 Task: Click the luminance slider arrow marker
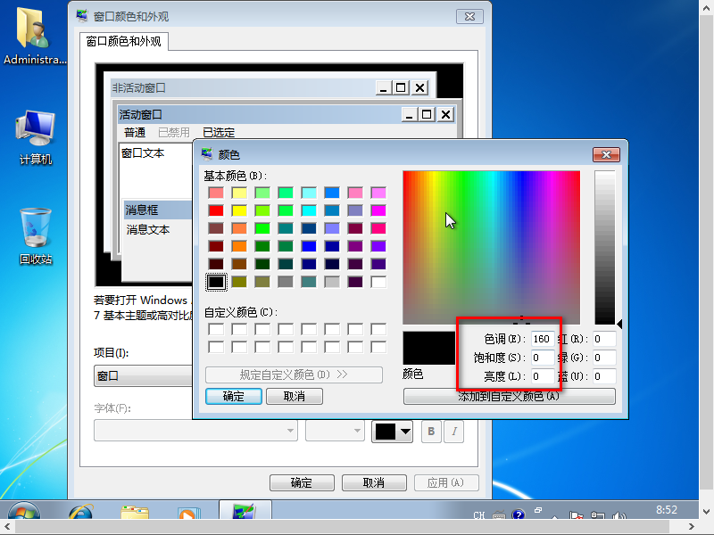[x=619, y=324]
